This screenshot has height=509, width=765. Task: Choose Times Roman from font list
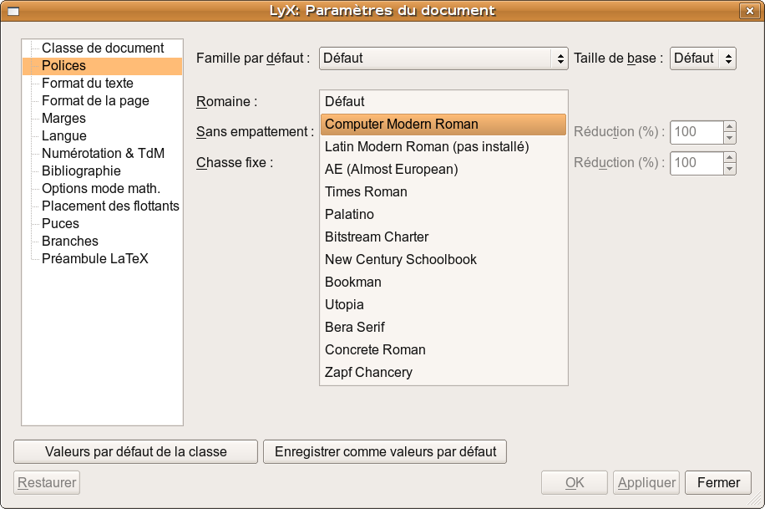point(366,192)
